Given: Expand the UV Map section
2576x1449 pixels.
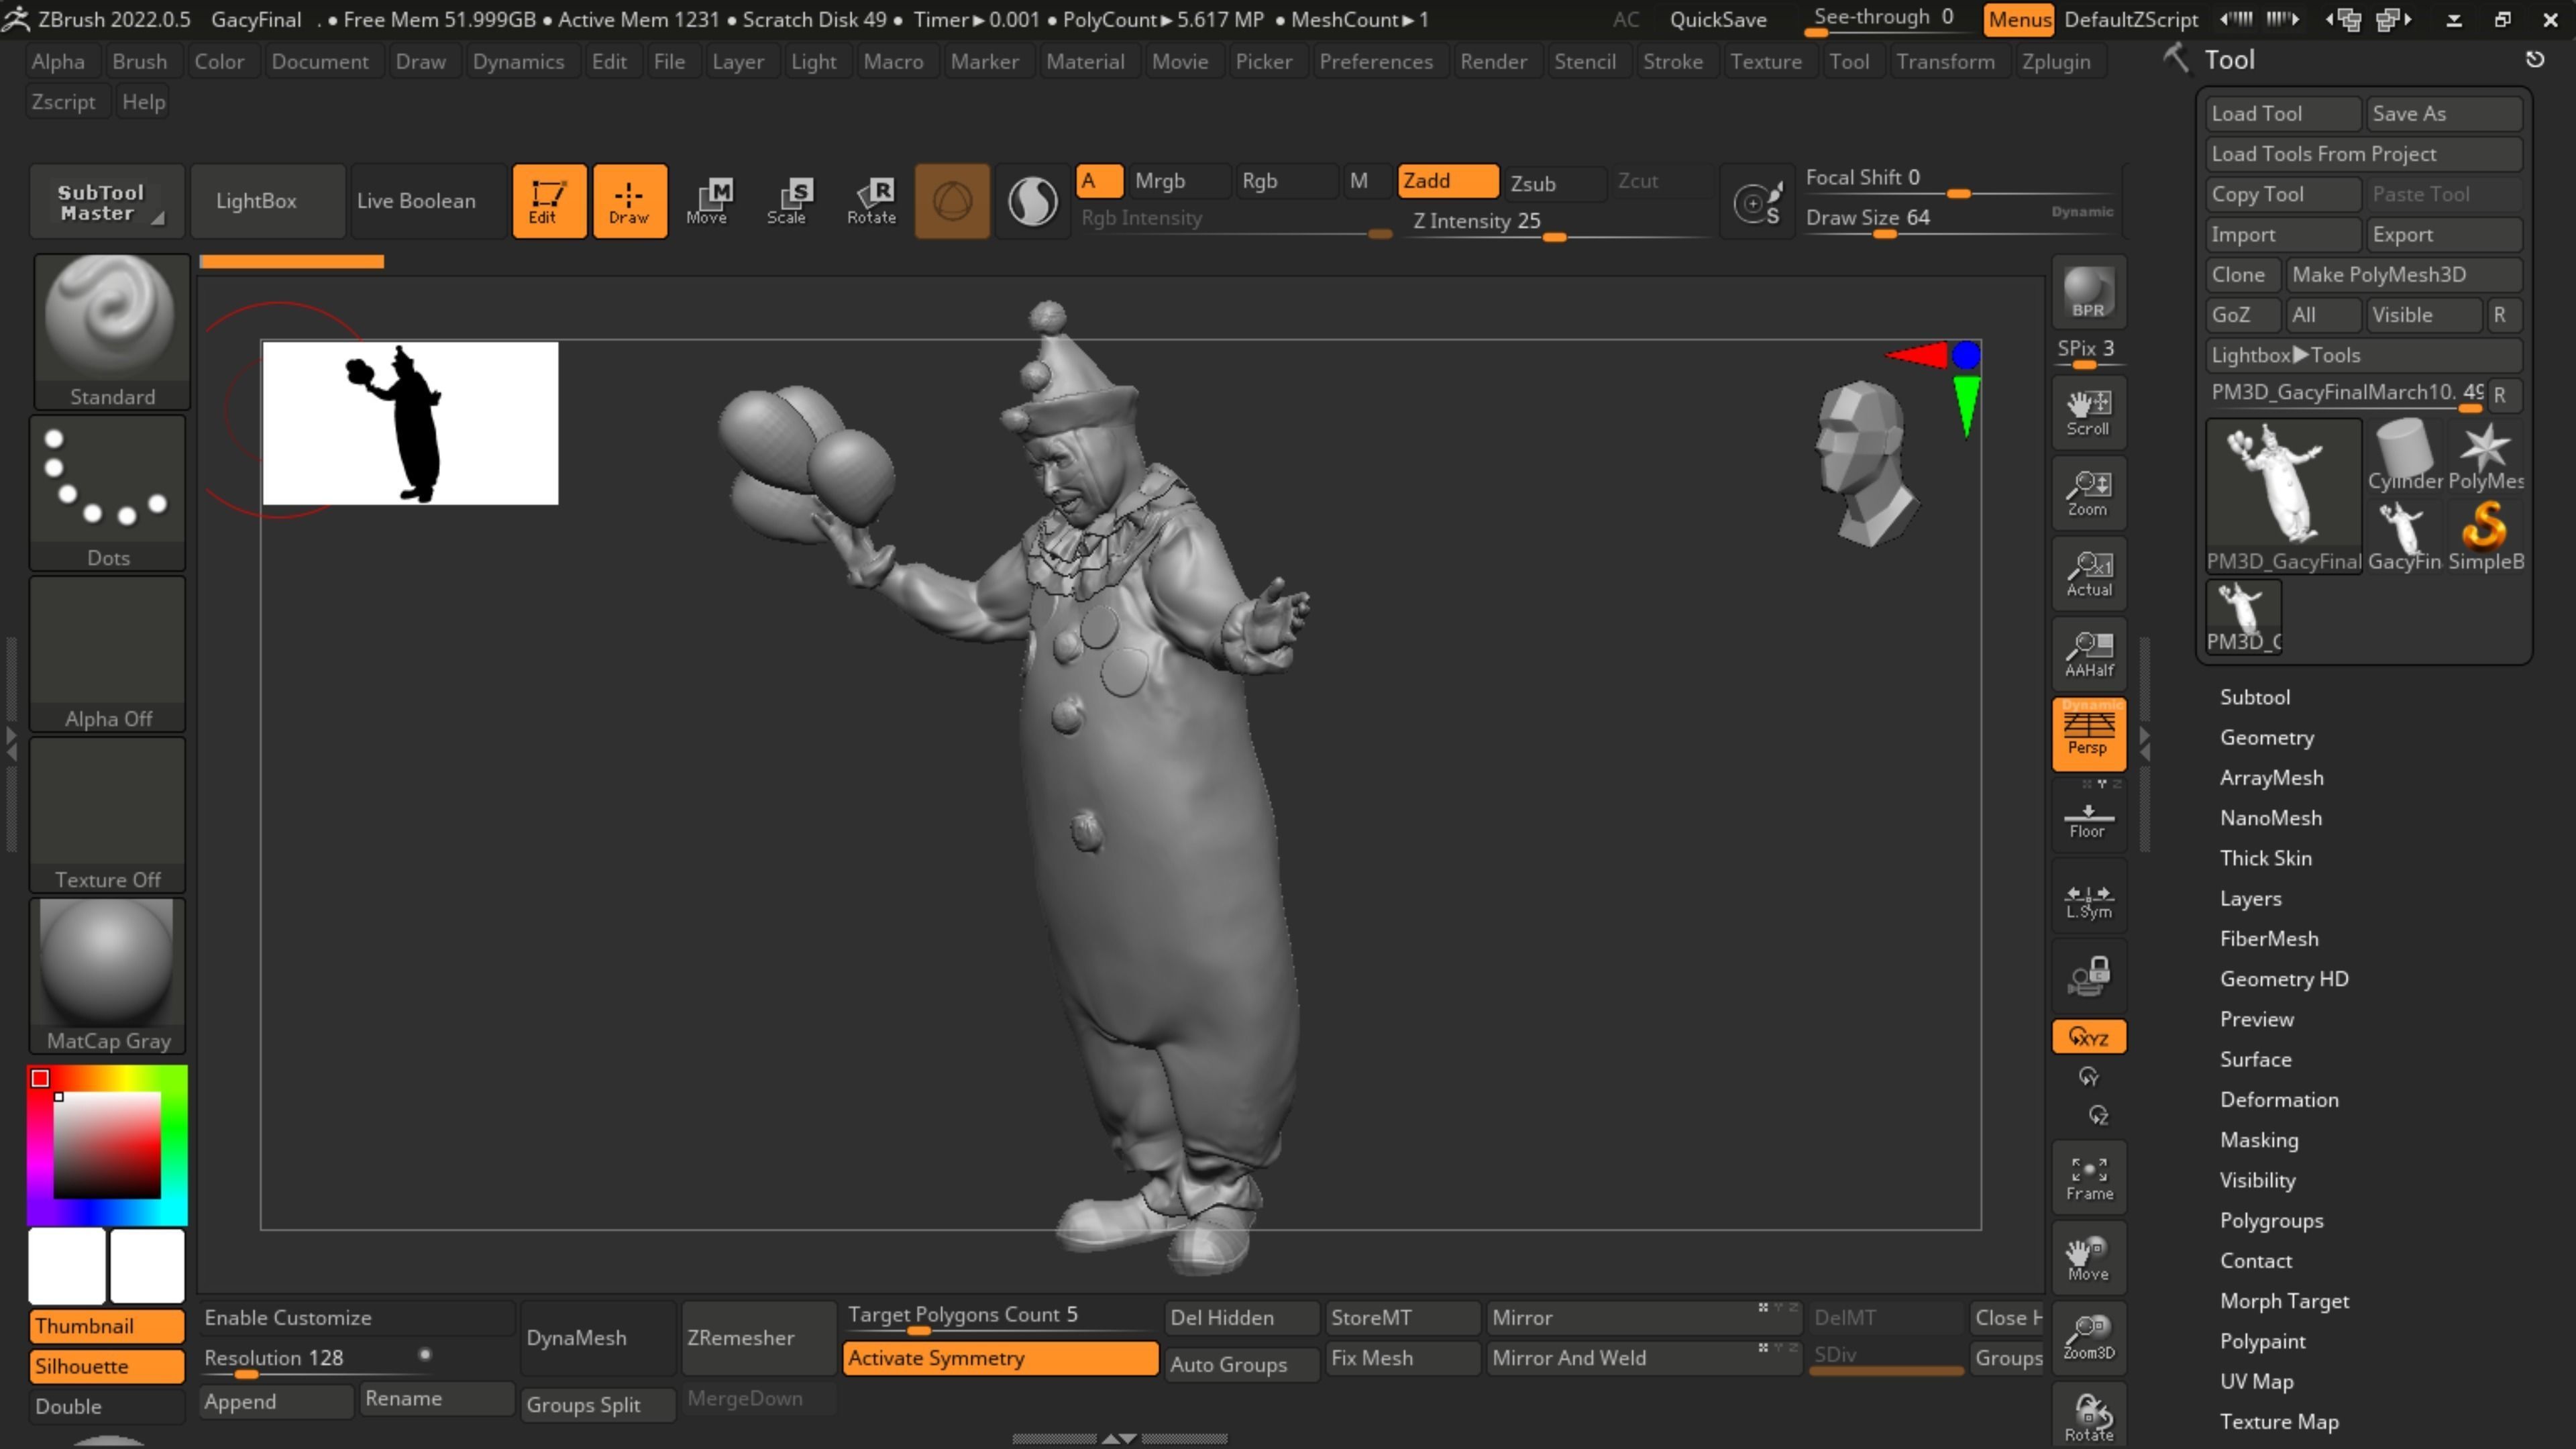Looking at the screenshot, I should click(2256, 1381).
